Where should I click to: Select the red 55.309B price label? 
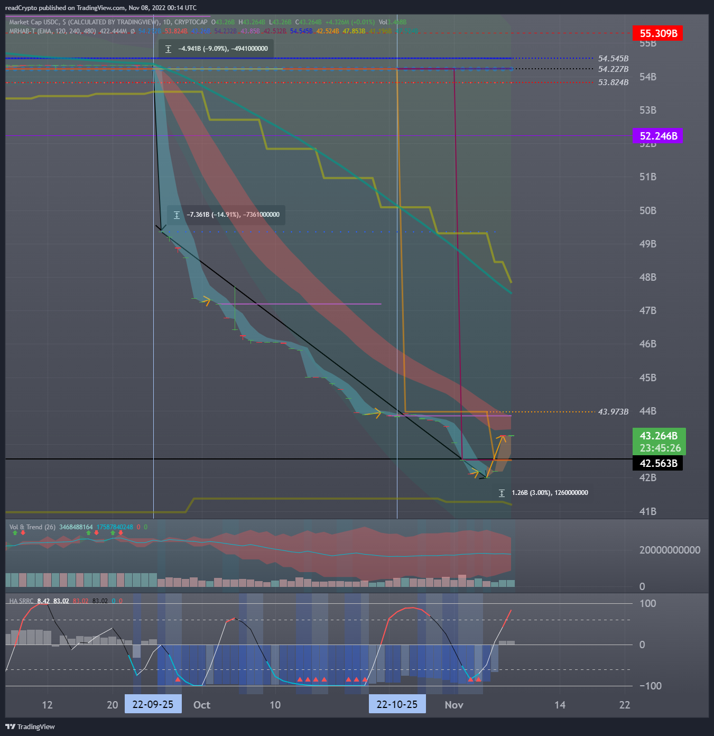[658, 33]
